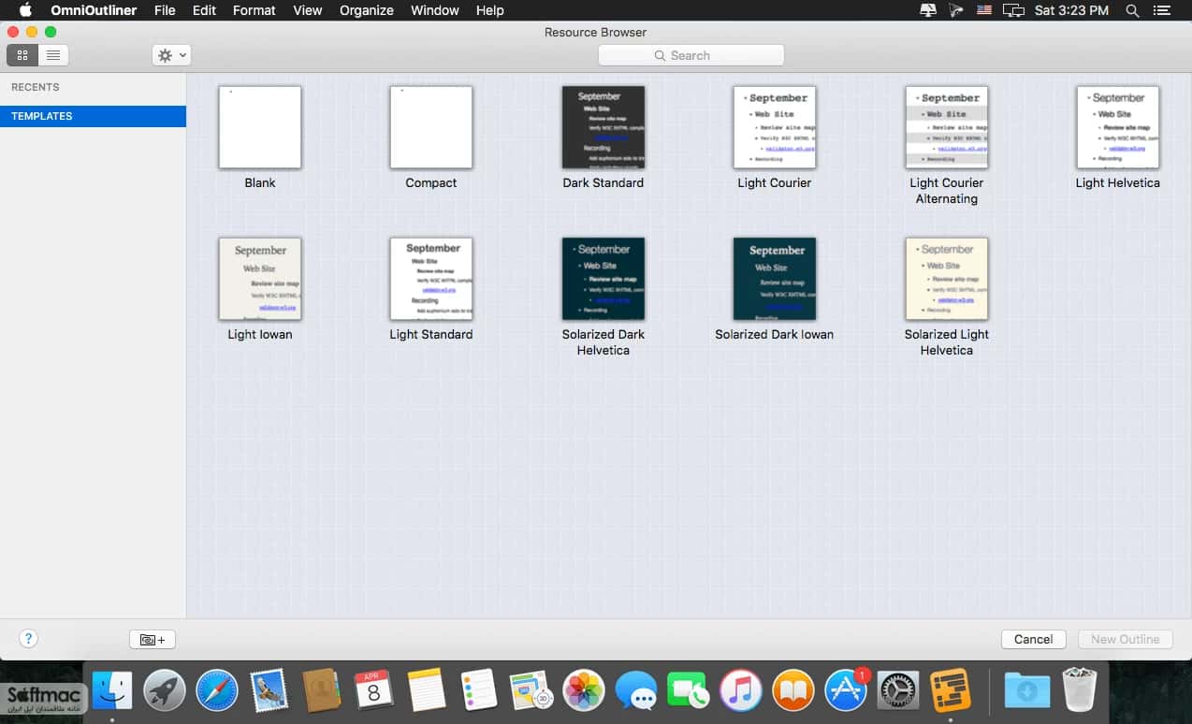Screen dimensions: 1192x724
Task: Open the Organize menu
Action: tap(366, 10)
